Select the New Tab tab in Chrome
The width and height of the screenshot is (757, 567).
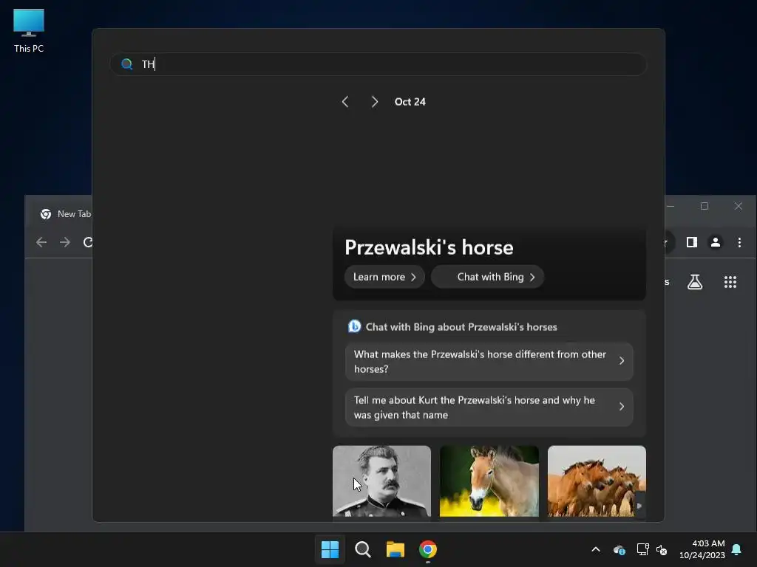coord(66,214)
